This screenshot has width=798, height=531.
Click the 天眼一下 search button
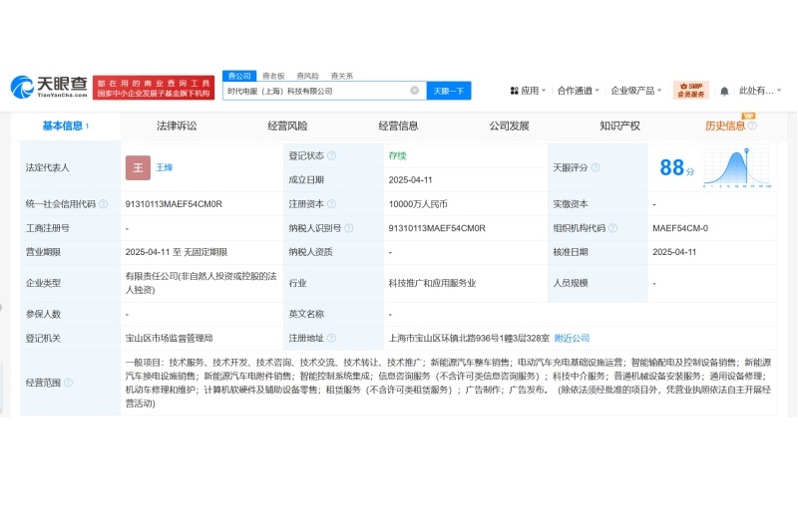[x=449, y=91]
